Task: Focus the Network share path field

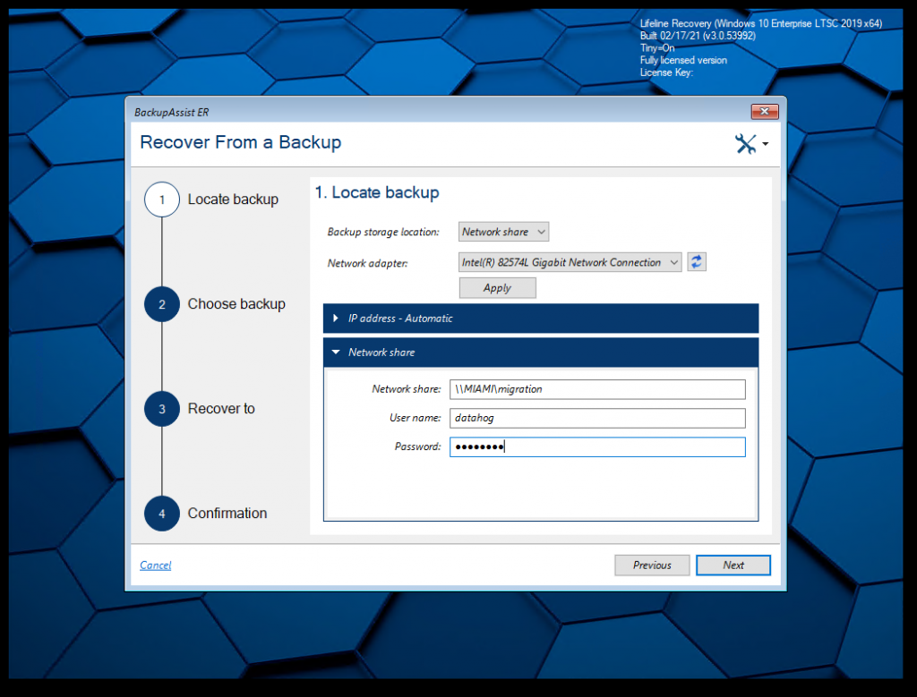Action: click(597, 389)
